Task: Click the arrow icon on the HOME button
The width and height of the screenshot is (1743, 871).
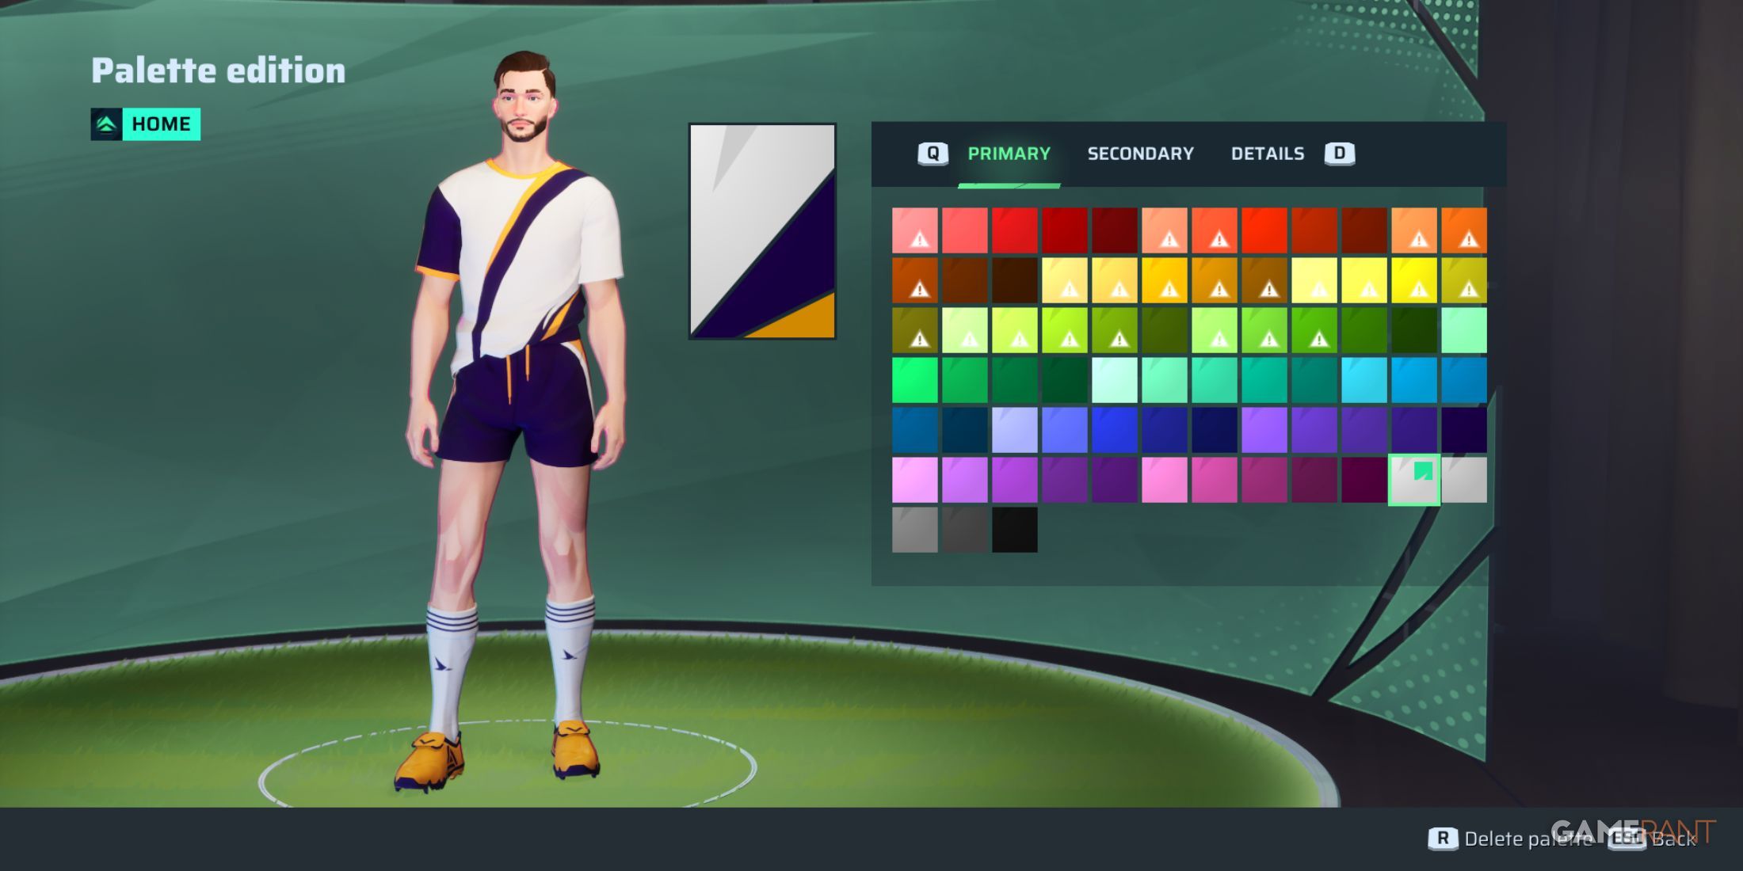Action: pos(105,124)
